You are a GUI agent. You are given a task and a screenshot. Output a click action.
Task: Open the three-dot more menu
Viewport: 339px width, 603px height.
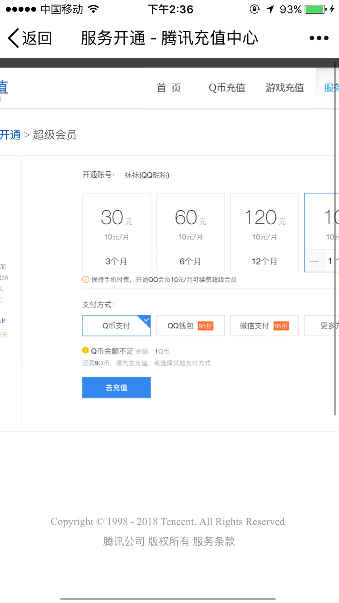319,38
